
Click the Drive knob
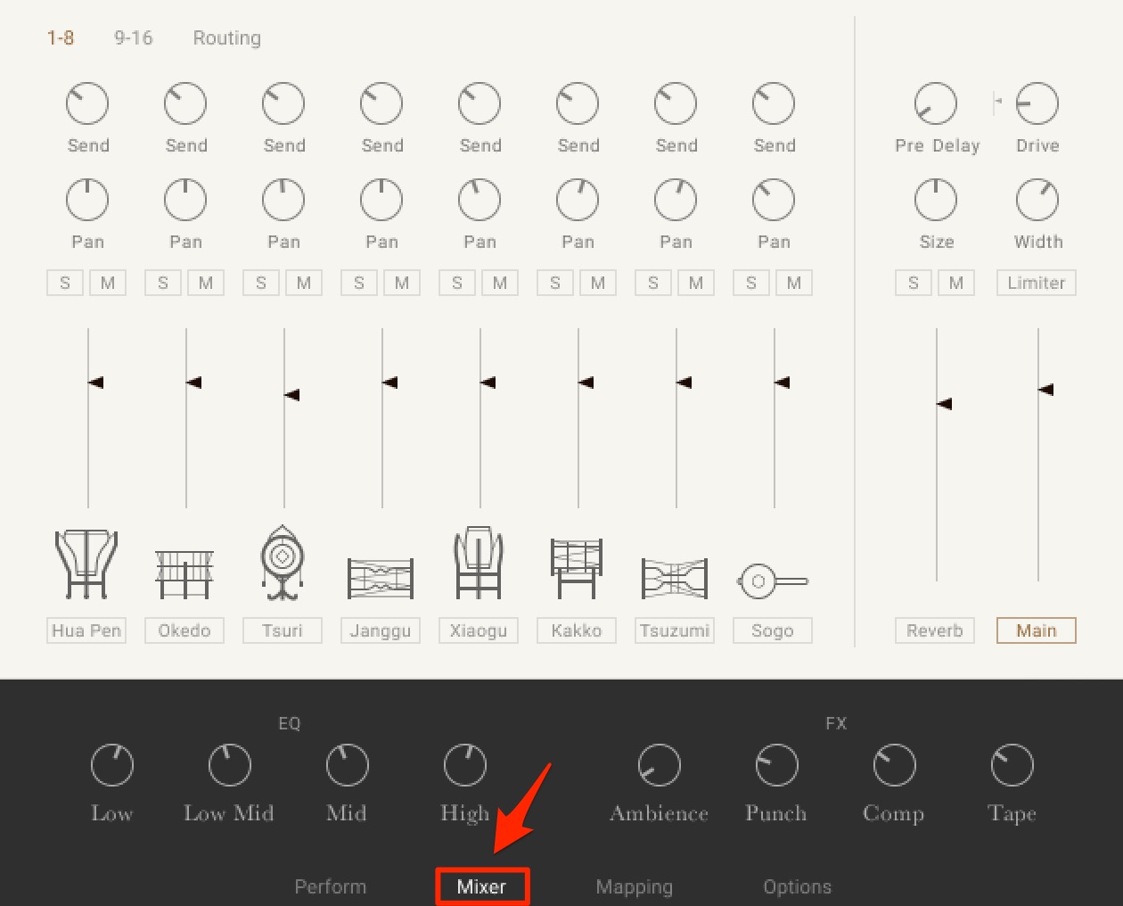(1037, 104)
